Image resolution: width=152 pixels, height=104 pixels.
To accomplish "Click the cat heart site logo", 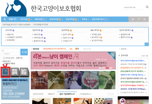I will pyautogui.click(x=16, y=8).
